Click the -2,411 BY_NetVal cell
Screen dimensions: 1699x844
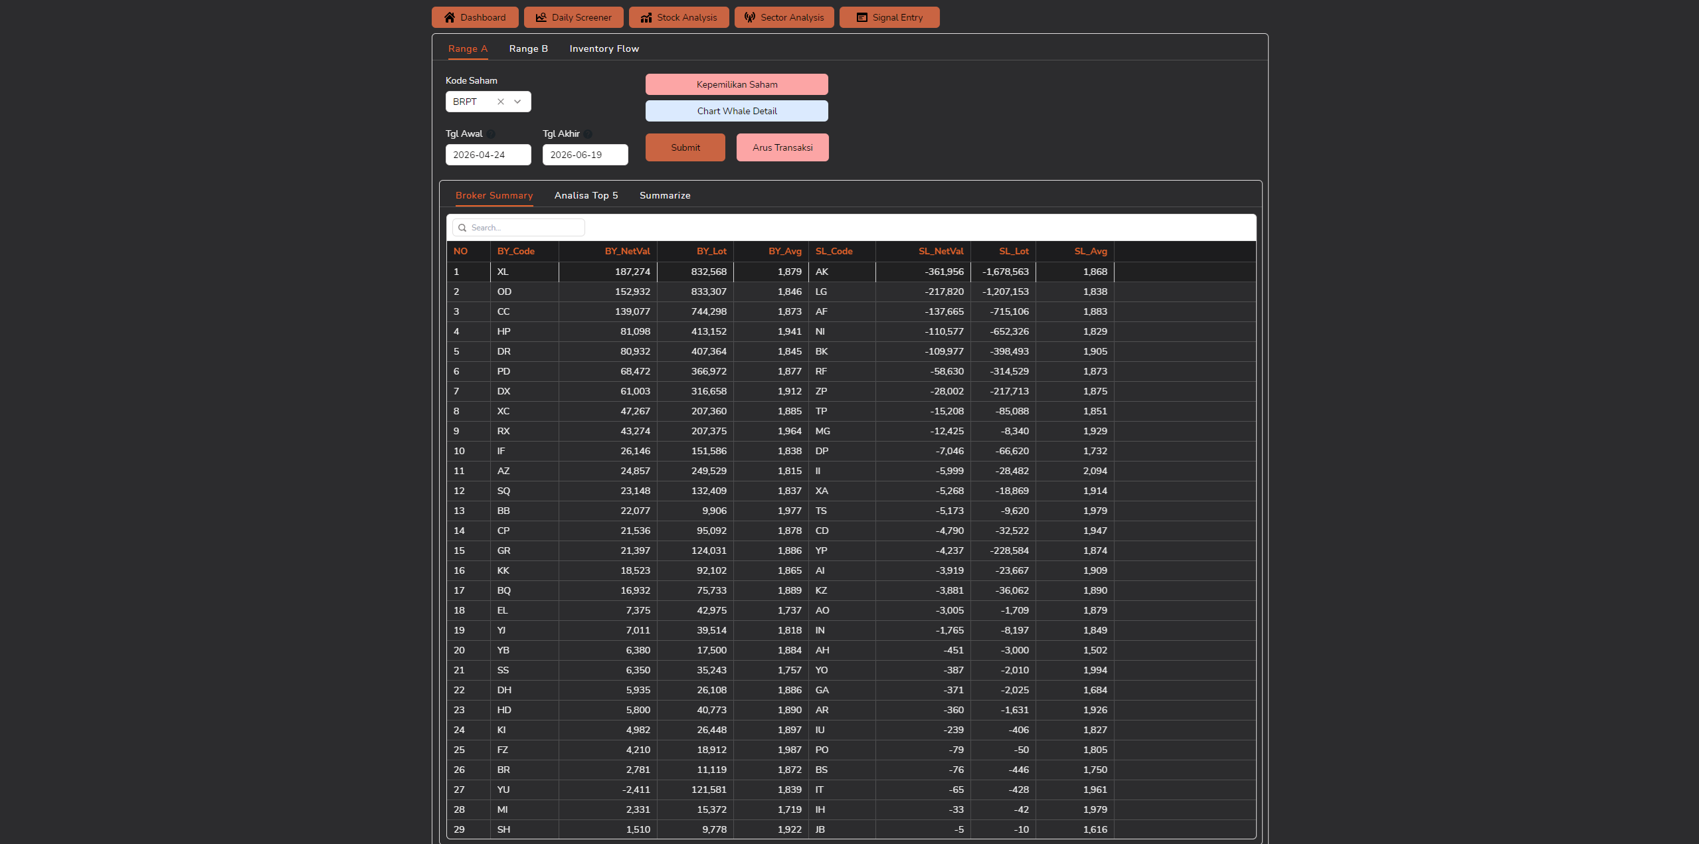click(x=608, y=790)
